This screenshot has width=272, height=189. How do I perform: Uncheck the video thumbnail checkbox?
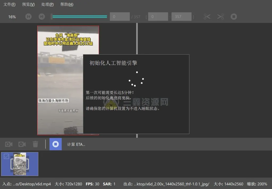(x=6, y=157)
